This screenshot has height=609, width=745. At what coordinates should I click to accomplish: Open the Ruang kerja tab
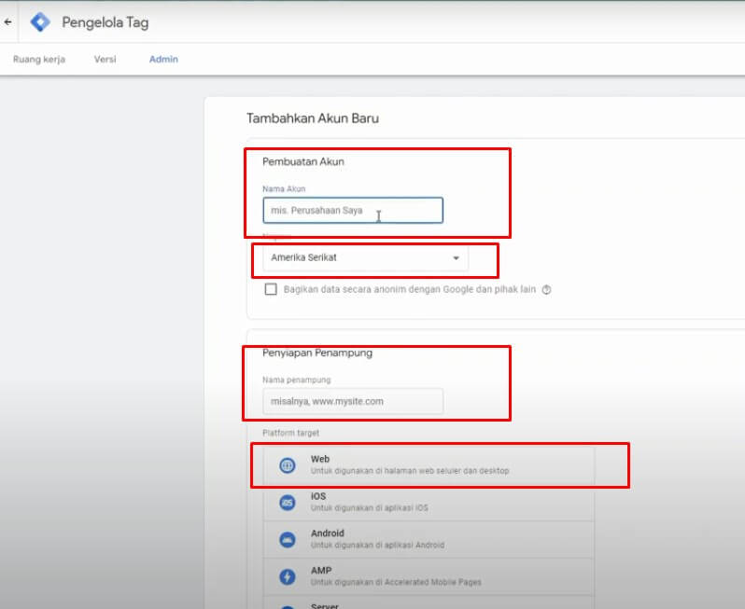(39, 60)
